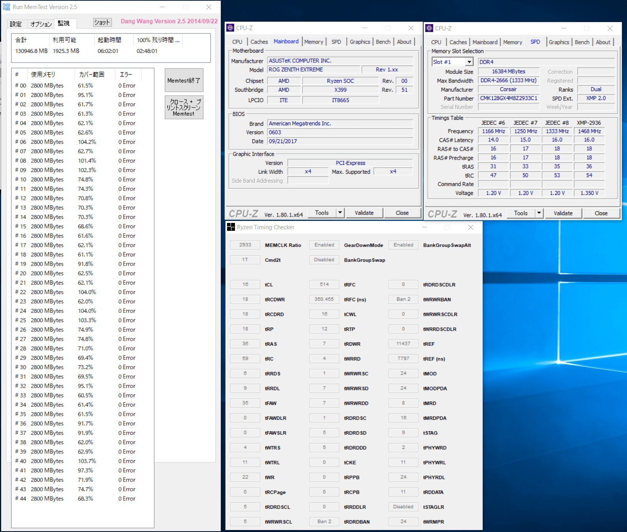Expand the Slot #1 memory slot dropdown
Screen dimensions: 627x532
click(469, 62)
